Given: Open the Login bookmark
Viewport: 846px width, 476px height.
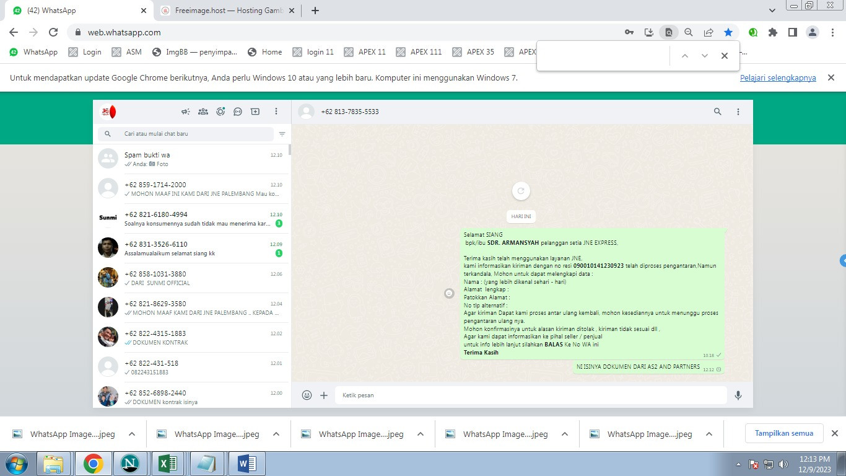Looking at the screenshot, I should [85, 52].
